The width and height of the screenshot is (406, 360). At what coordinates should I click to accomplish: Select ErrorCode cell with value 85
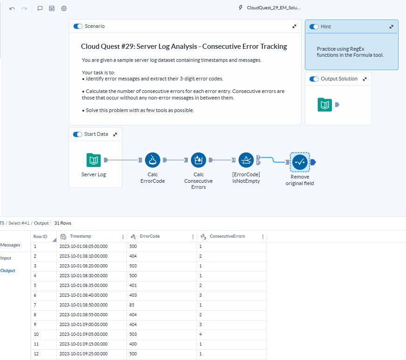coord(162,305)
